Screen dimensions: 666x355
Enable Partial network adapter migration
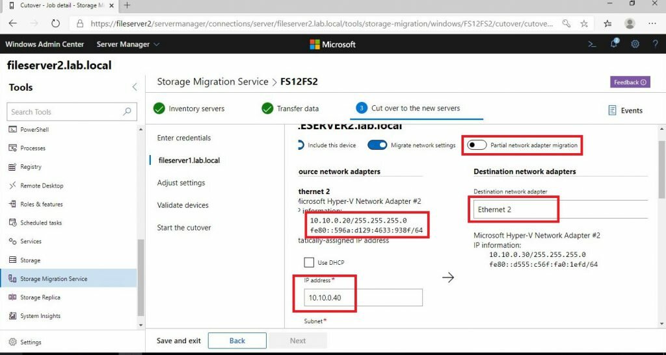tap(477, 145)
